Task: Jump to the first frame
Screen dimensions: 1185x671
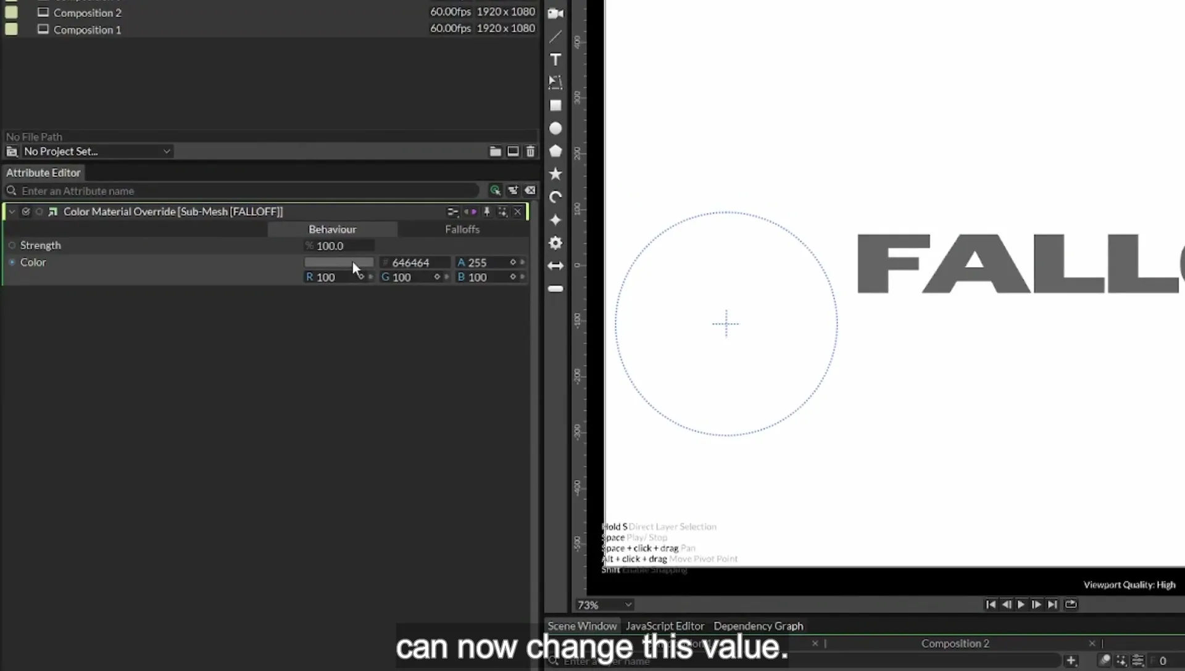Action: tap(991, 604)
